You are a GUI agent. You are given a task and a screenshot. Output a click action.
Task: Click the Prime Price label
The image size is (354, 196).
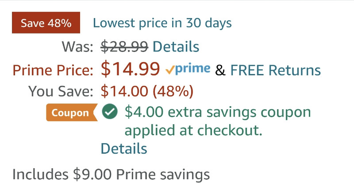[53, 70]
